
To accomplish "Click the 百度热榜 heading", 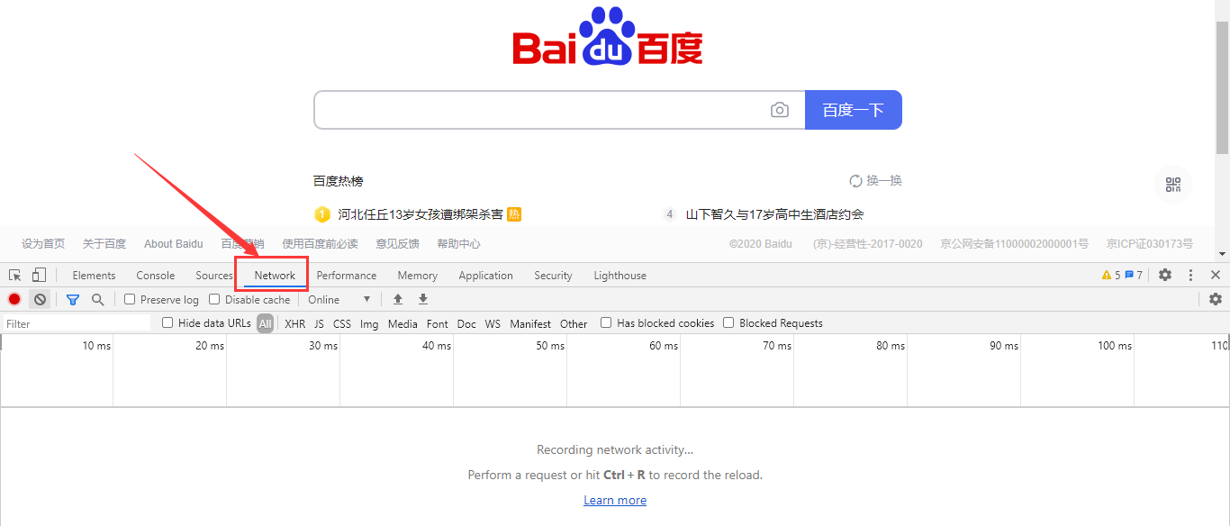I will 339,181.
